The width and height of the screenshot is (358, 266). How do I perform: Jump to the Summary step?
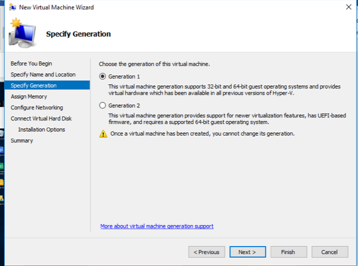click(x=21, y=140)
